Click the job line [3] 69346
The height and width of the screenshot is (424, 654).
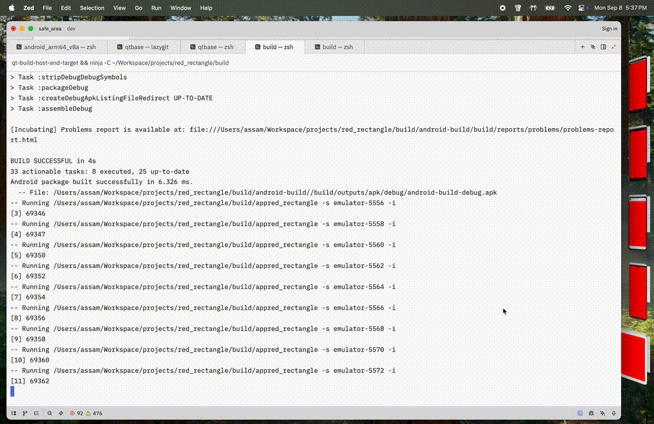(28, 214)
